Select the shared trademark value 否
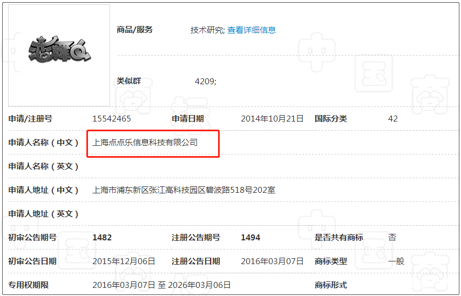The image size is (461, 296). pyautogui.click(x=392, y=238)
